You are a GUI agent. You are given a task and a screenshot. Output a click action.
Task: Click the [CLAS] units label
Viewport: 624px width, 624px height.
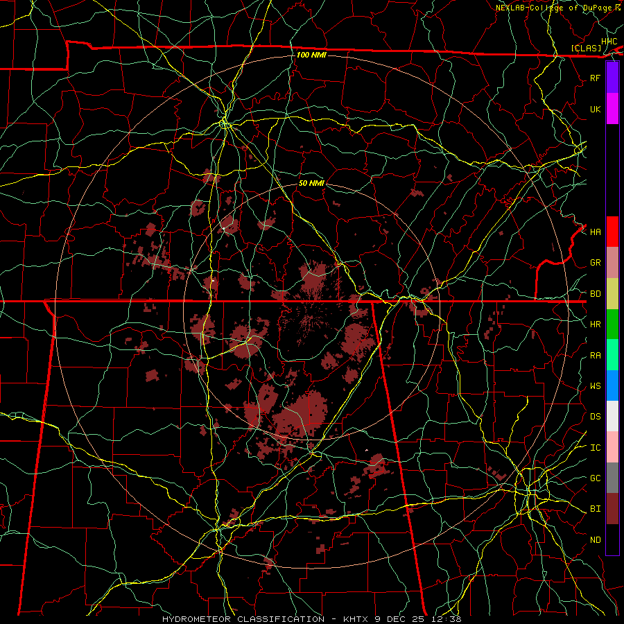click(x=586, y=48)
